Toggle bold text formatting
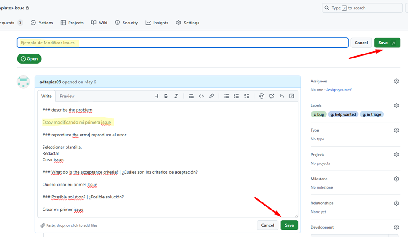The width and height of the screenshot is (408, 237). 166,96
